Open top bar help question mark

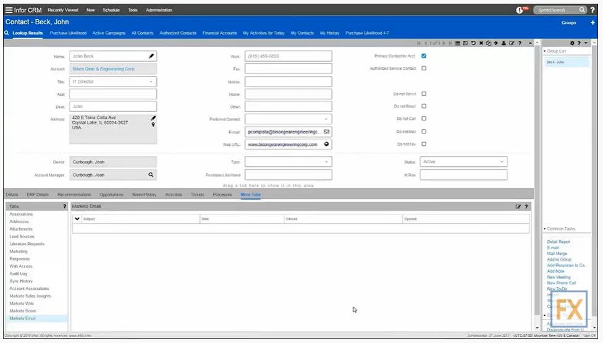(x=592, y=10)
